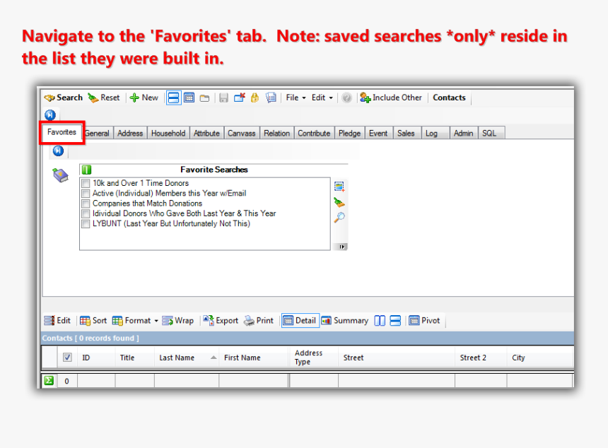Screen dimensions: 608x448
Task: Click the green brush icon beside the favorites list
Action: pos(339,202)
